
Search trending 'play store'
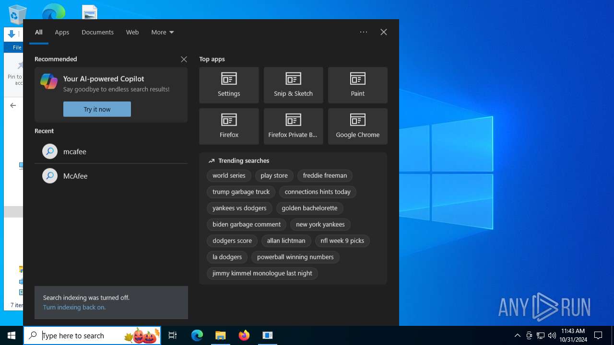click(x=274, y=175)
